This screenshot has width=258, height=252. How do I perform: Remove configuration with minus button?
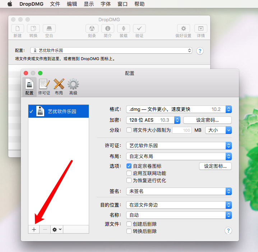pos(45,229)
